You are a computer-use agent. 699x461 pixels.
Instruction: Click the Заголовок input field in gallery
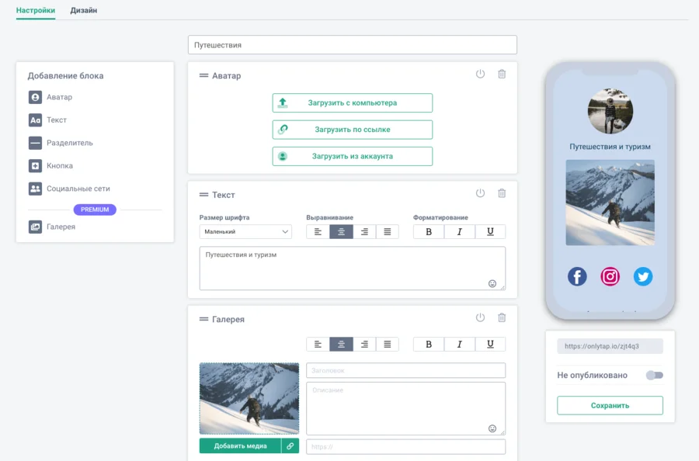(405, 370)
